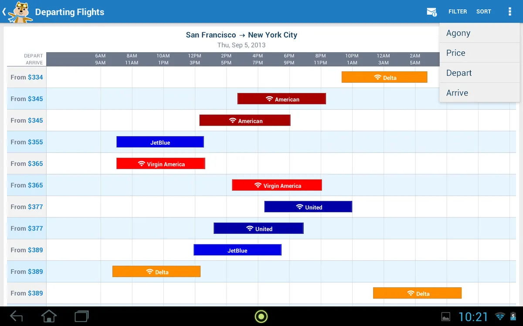Open the FILTER options

pos(458,12)
